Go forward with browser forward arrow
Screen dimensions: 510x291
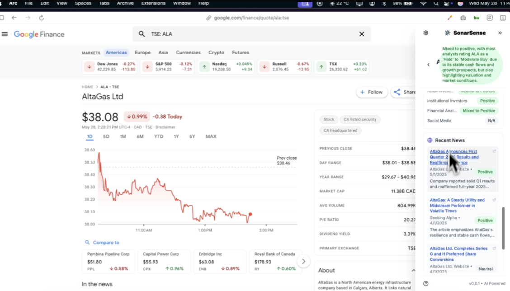pyautogui.click(x=28, y=18)
